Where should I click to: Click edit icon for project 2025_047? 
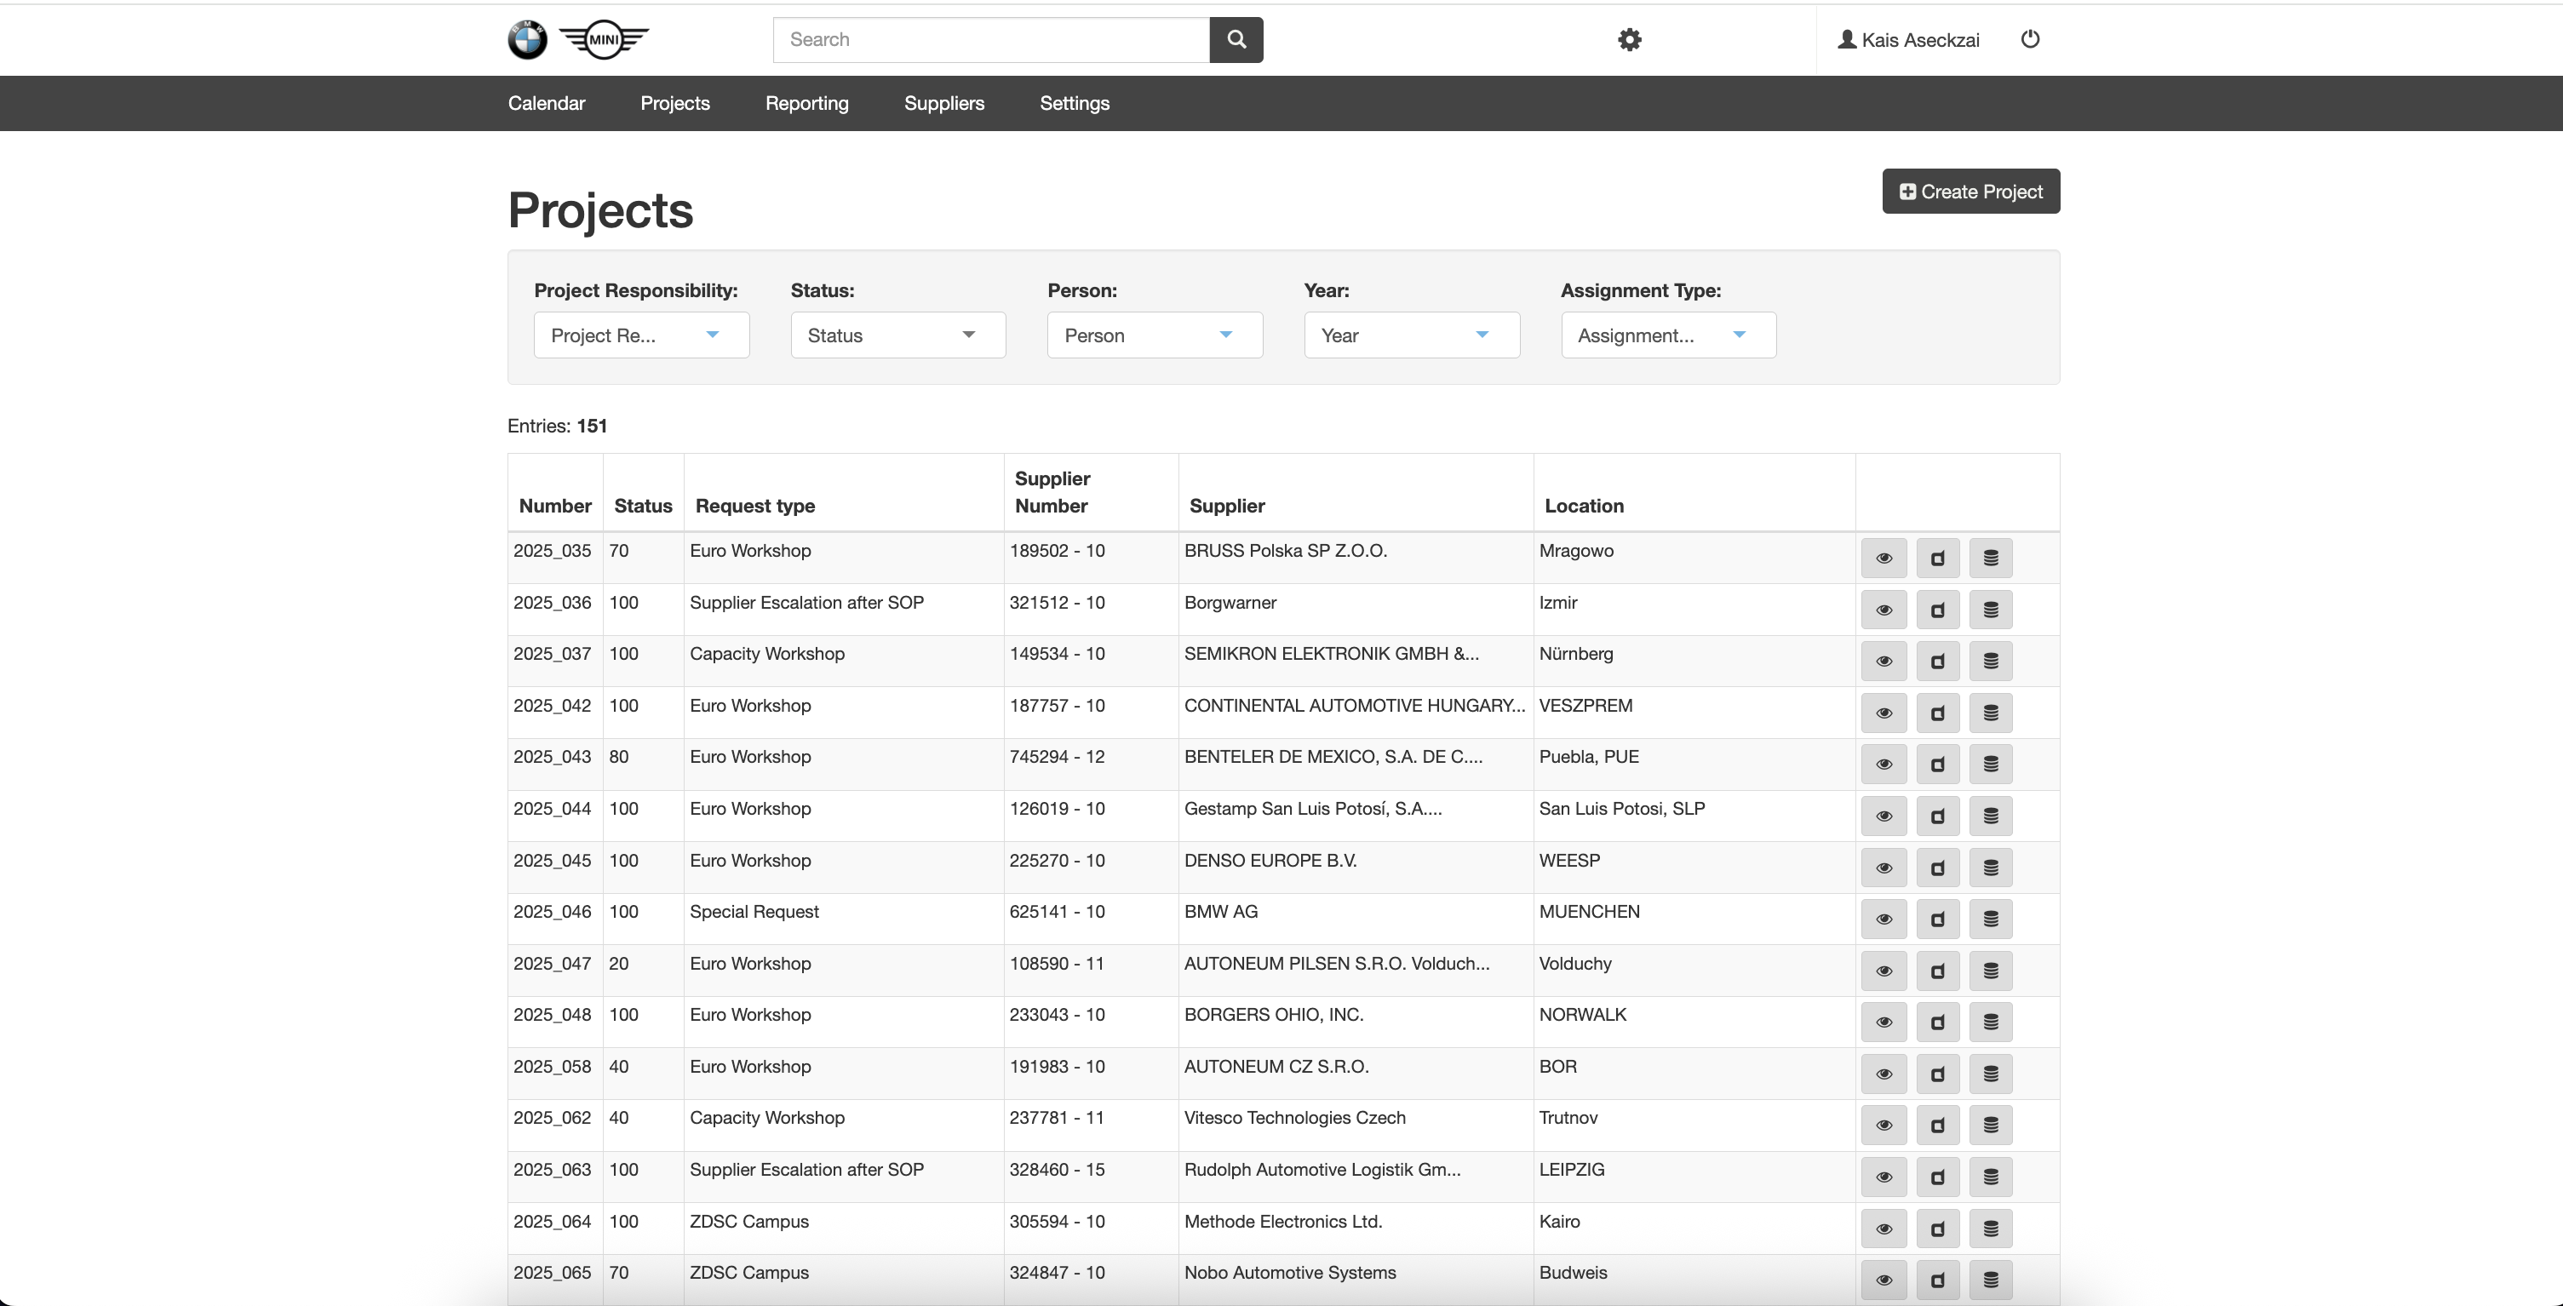click(x=1937, y=971)
